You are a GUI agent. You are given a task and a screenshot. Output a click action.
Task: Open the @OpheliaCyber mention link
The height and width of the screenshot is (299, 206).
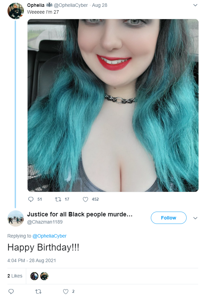[49, 236]
